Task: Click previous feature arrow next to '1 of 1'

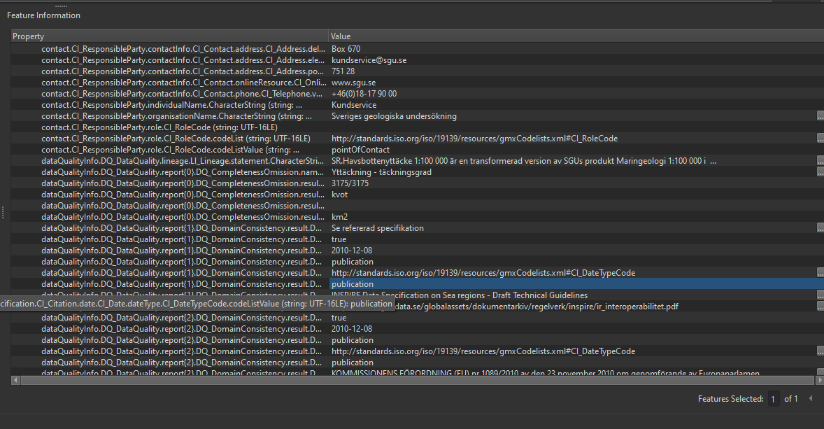Action: [x=810, y=399]
